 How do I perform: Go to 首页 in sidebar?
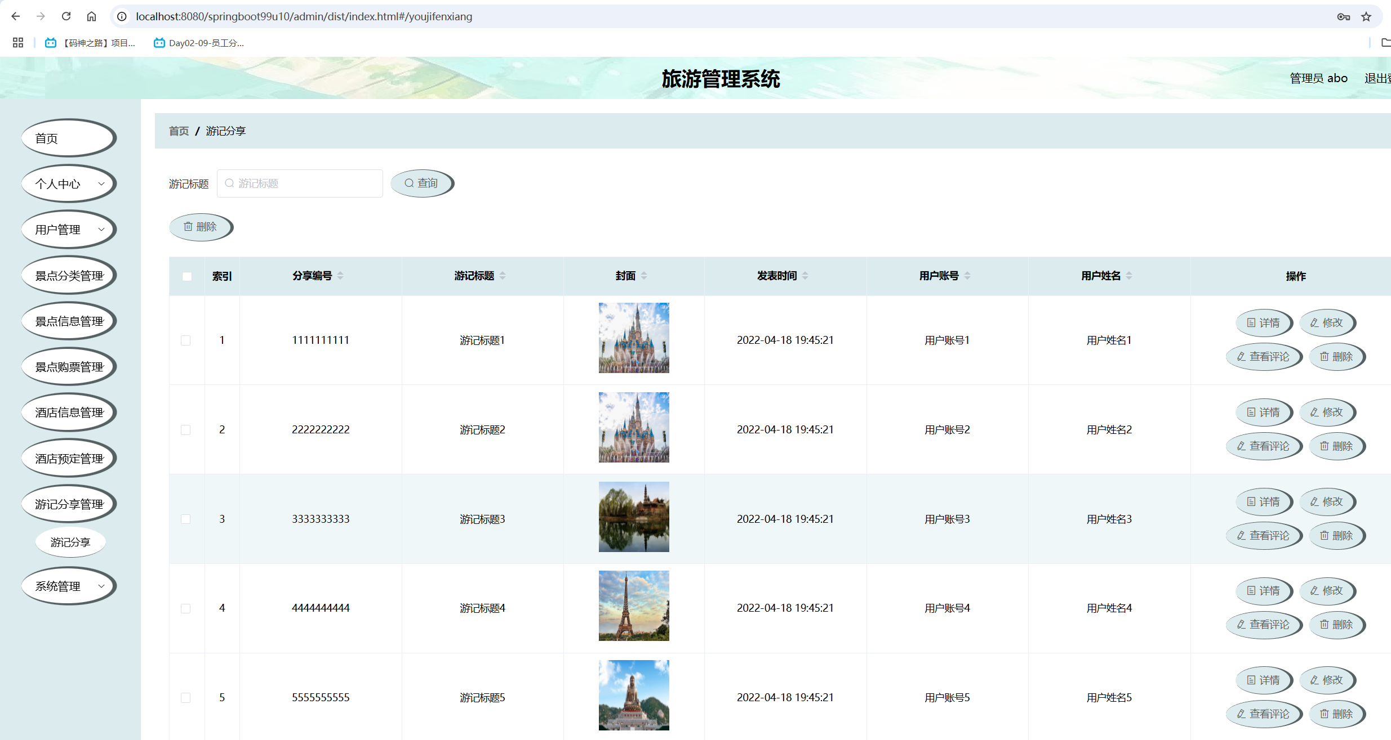69,138
